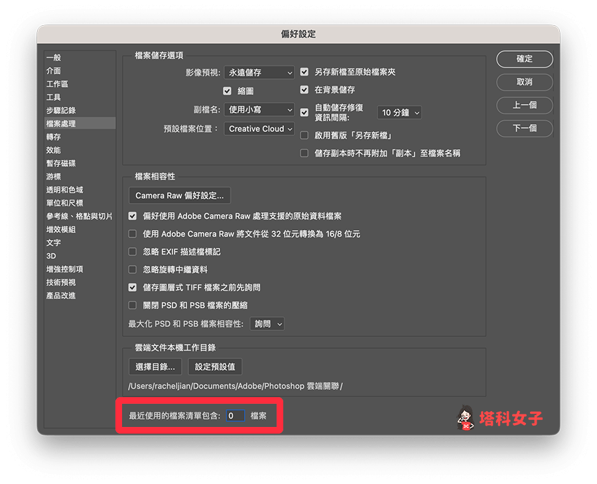This screenshot has width=597, height=484.
Task: Open auto-save interval 10 分鐘 dropdown
Action: pyautogui.click(x=399, y=113)
